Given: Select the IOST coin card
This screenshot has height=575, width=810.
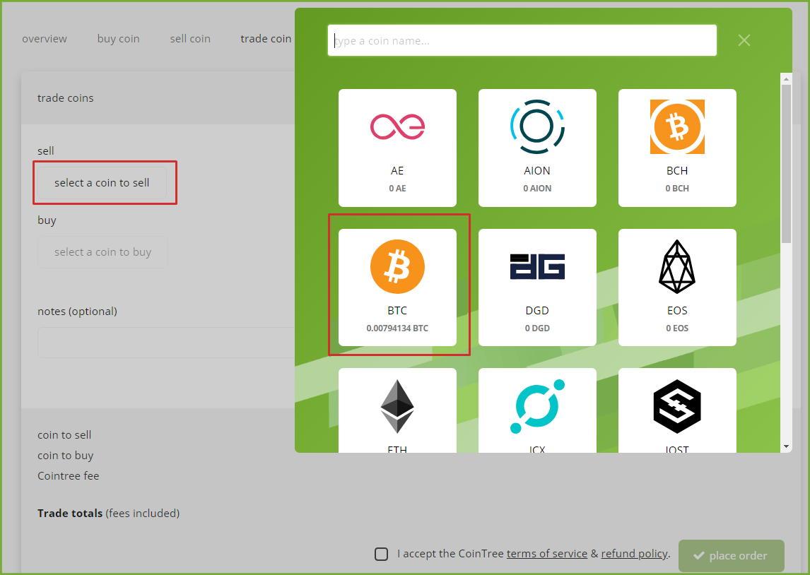Looking at the screenshot, I should click(677, 410).
